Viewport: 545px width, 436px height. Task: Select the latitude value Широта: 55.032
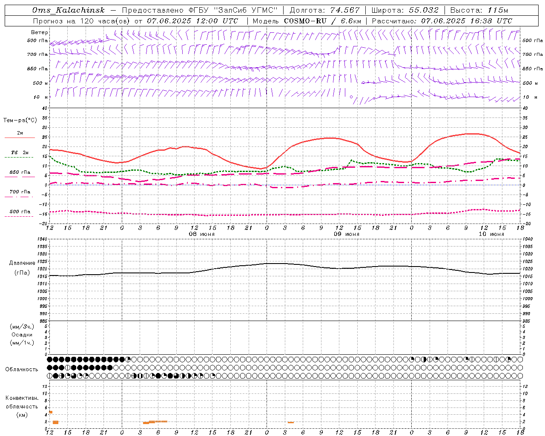click(x=405, y=10)
